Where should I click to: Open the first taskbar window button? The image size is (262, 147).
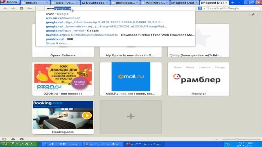point(62,144)
